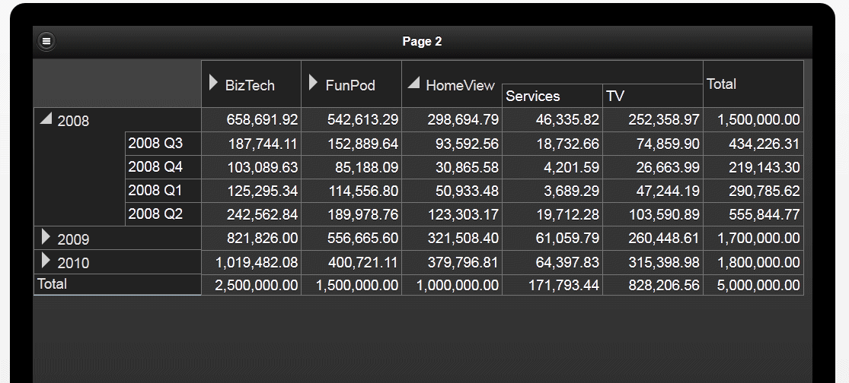Select the 2008 Q2 row header

(x=163, y=214)
